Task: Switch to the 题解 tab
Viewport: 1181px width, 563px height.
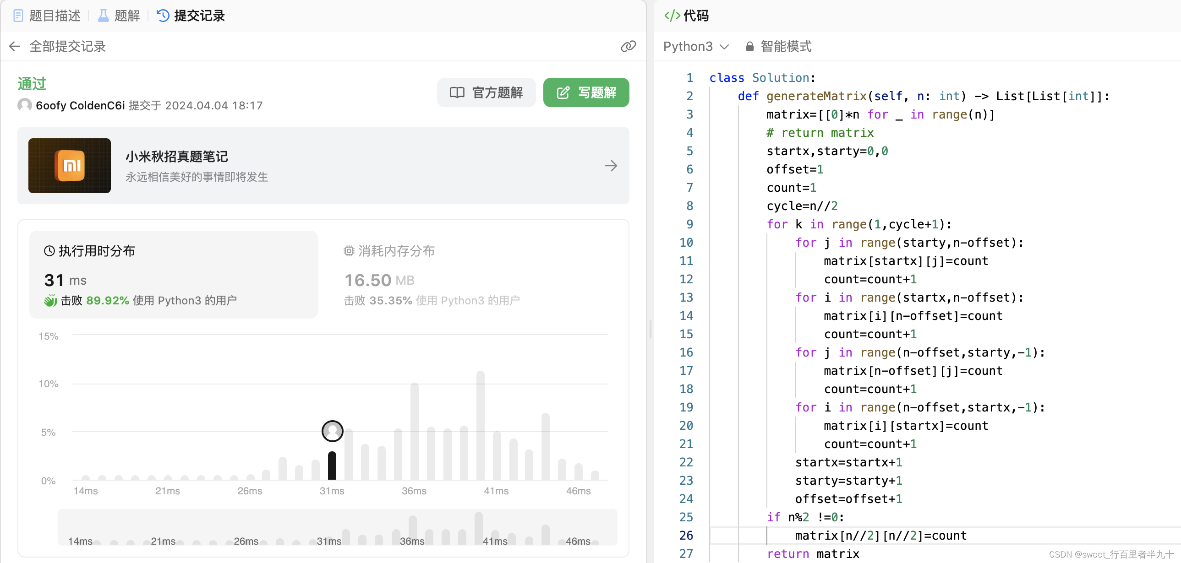Action: (x=127, y=15)
